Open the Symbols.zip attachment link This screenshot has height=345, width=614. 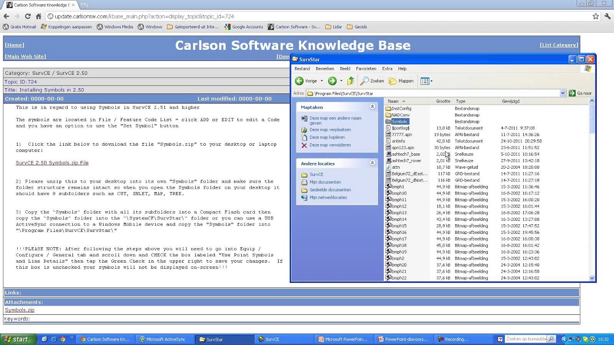pos(20,310)
